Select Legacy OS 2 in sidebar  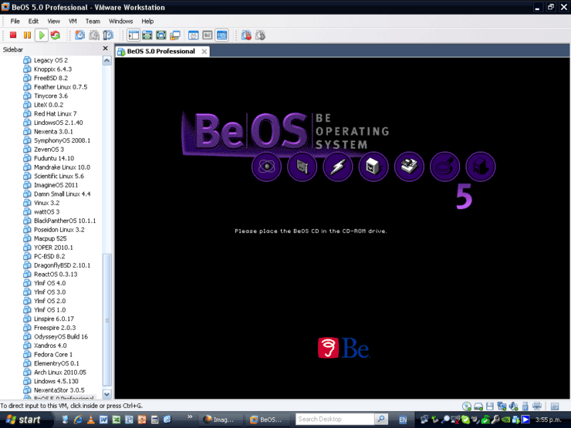click(x=51, y=60)
